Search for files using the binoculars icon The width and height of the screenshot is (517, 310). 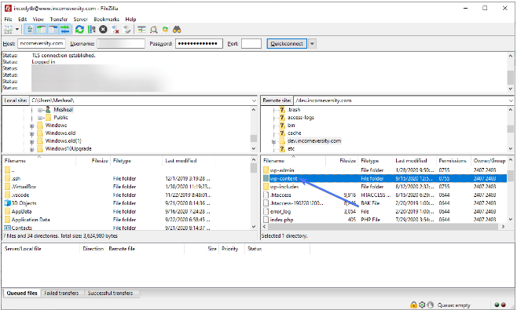[177, 30]
